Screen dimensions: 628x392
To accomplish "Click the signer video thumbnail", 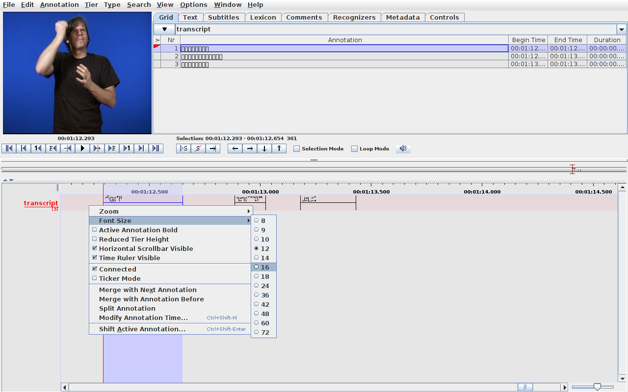I will (77, 73).
